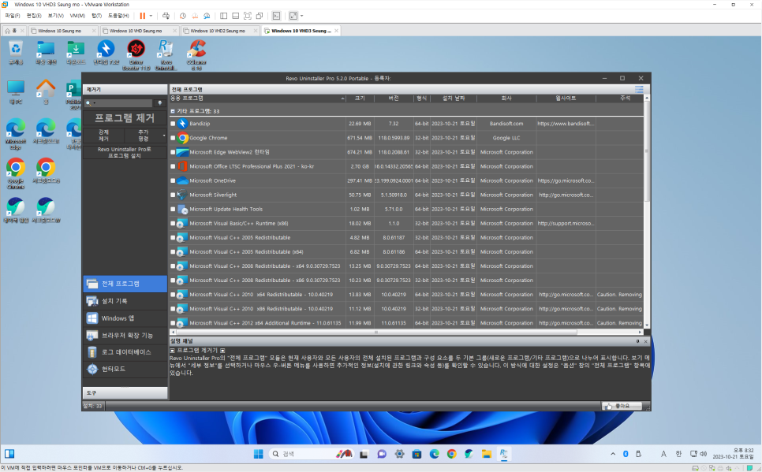
Task: Open the VMware 파일(F) menu
Action: [x=13, y=16]
